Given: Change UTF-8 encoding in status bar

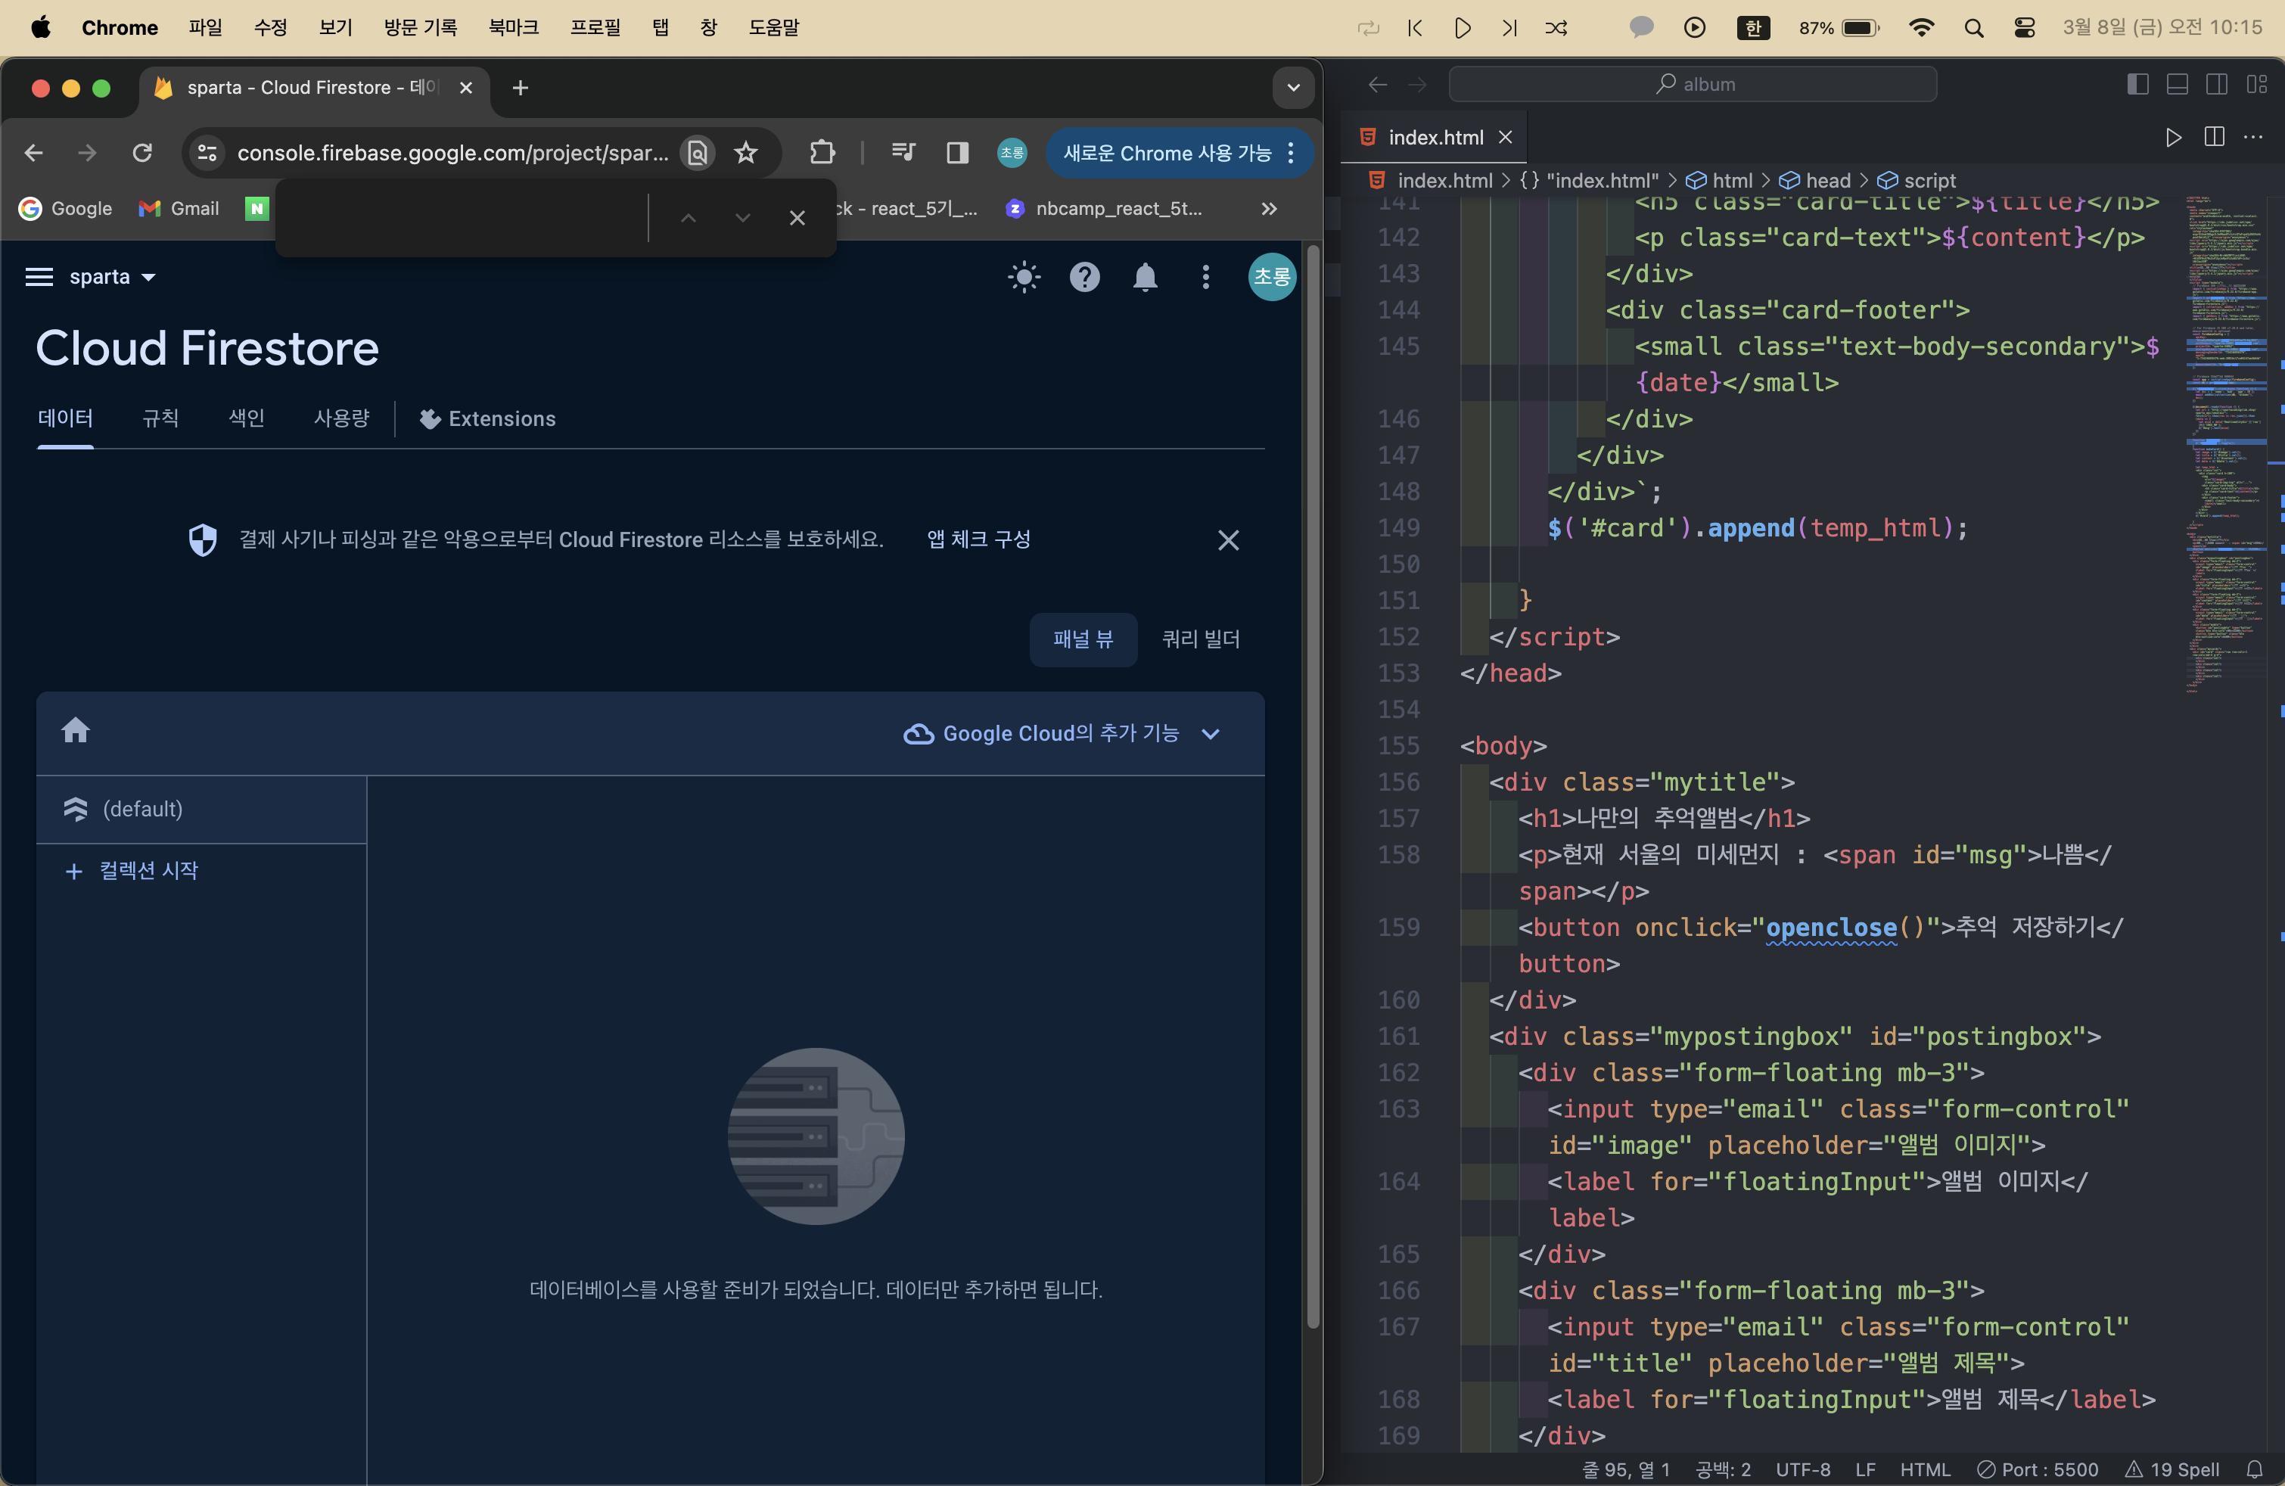Looking at the screenshot, I should [x=1802, y=1469].
